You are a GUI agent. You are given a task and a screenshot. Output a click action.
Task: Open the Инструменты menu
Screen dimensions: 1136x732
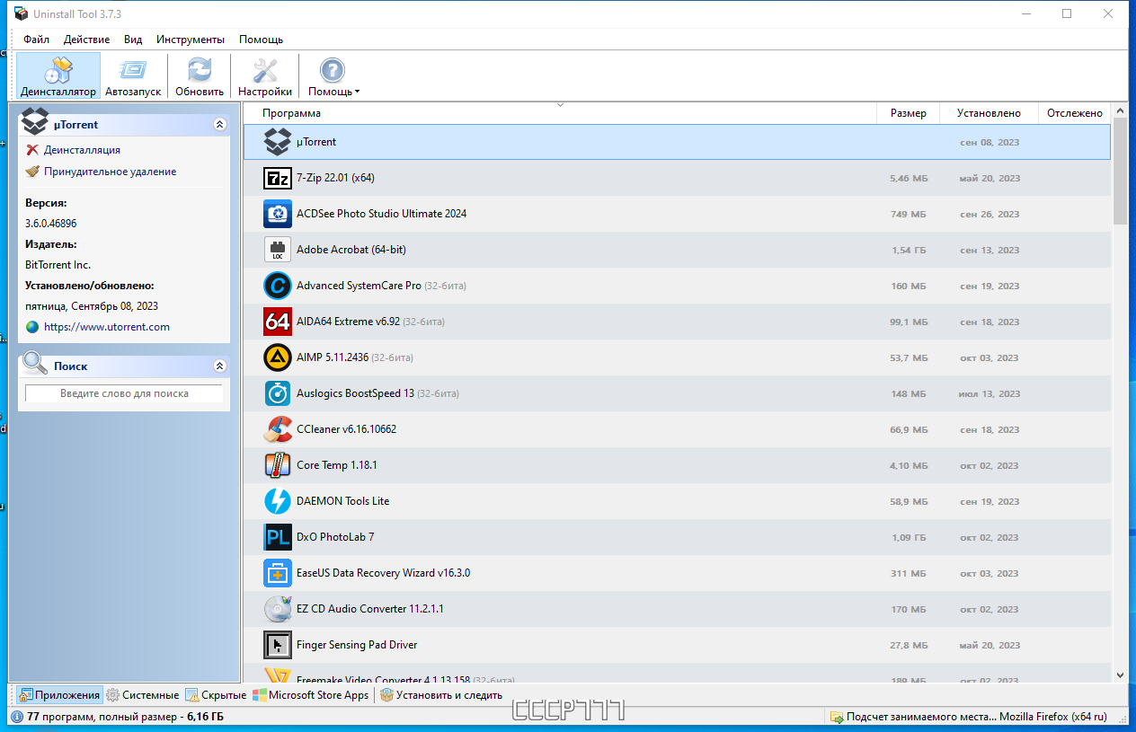pyautogui.click(x=192, y=40)
